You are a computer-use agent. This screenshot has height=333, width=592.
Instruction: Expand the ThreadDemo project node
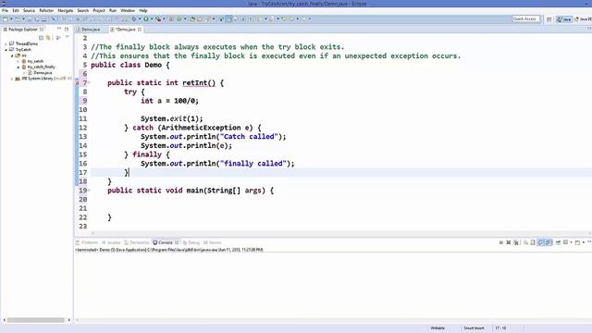pos(6,43)
